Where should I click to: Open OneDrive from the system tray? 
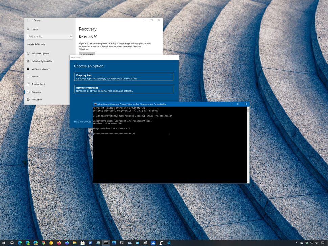(302, 243)
